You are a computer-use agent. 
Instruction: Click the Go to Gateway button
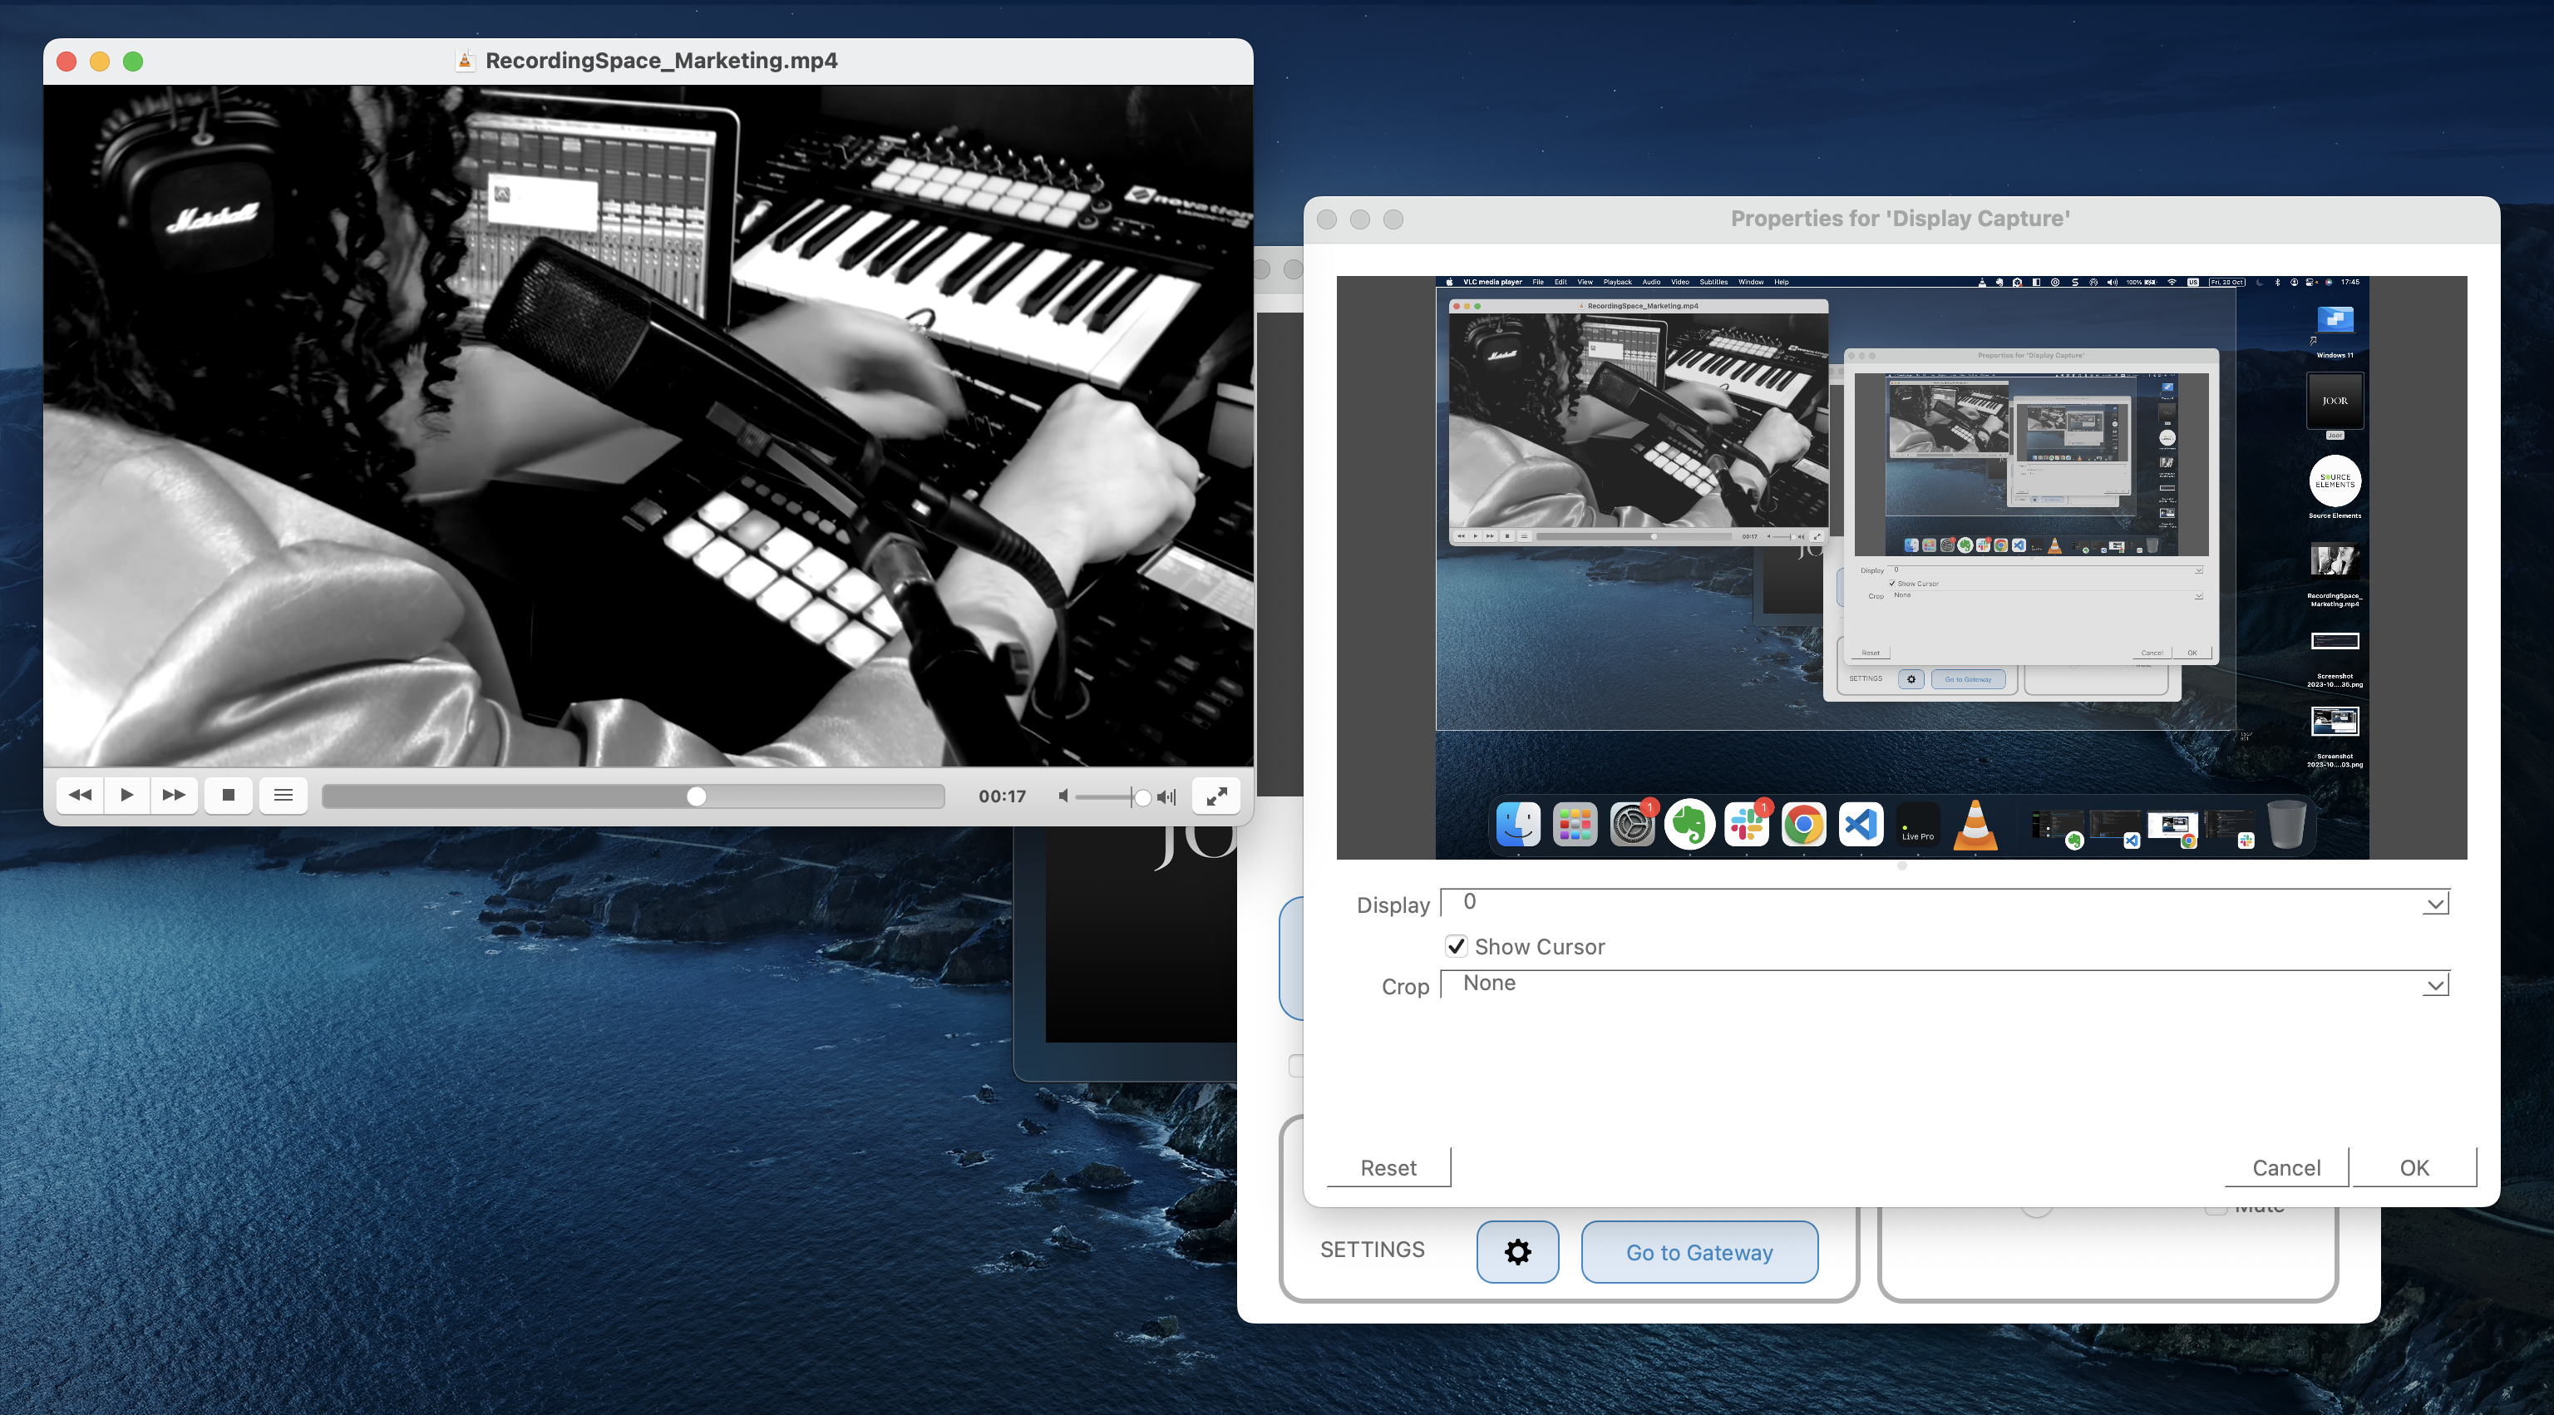click(x=1699, y=1251)
